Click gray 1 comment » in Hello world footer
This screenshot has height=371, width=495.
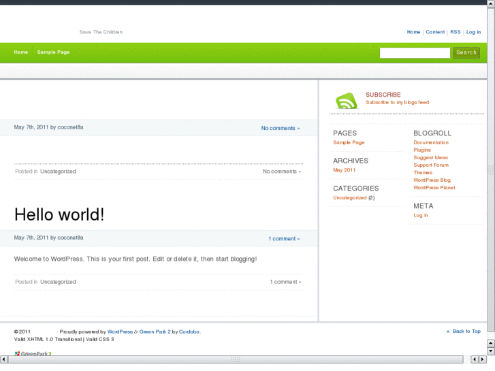[x=286, y=282]
